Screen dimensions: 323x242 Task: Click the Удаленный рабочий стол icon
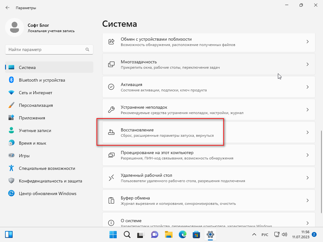(111, 178)
